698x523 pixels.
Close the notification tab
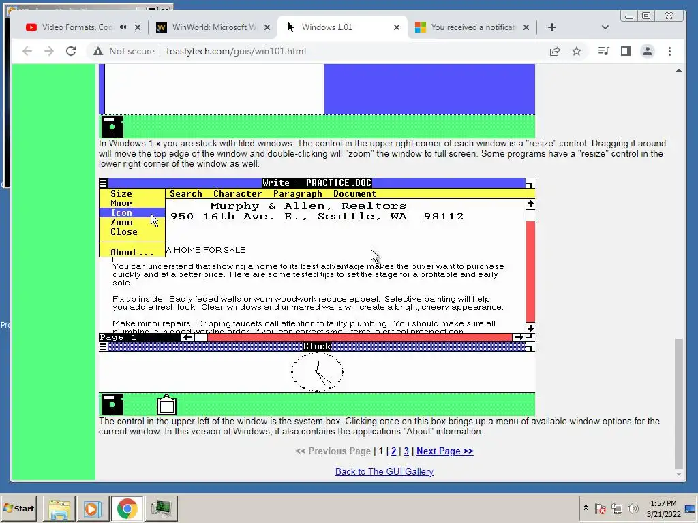526,27
